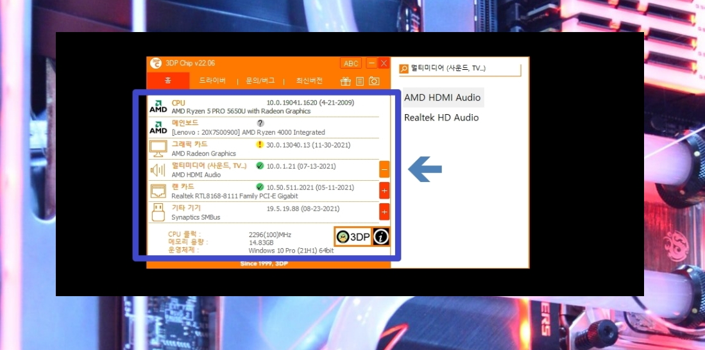Open the 최신버전 tab
The height and width of the screenshot is (350, 705).
click(x=309, y=81)
